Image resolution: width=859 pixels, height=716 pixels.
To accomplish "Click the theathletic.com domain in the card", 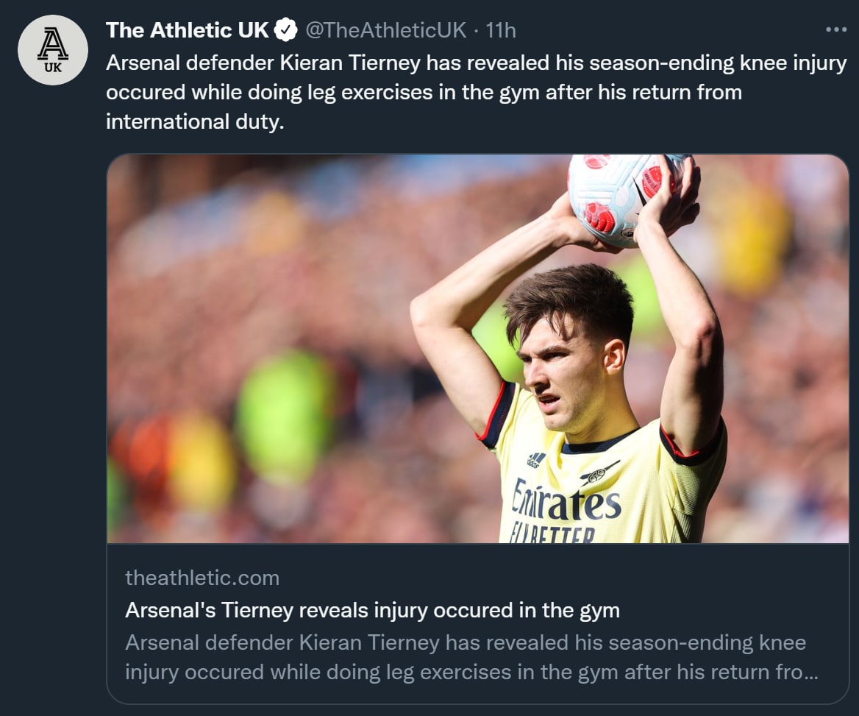I will pyautogui.click(x=202, y=578).
